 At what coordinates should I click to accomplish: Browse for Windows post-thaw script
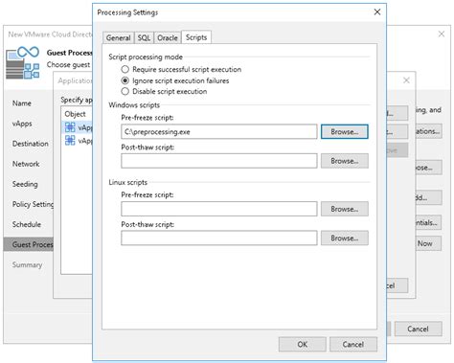click(345, 161)
